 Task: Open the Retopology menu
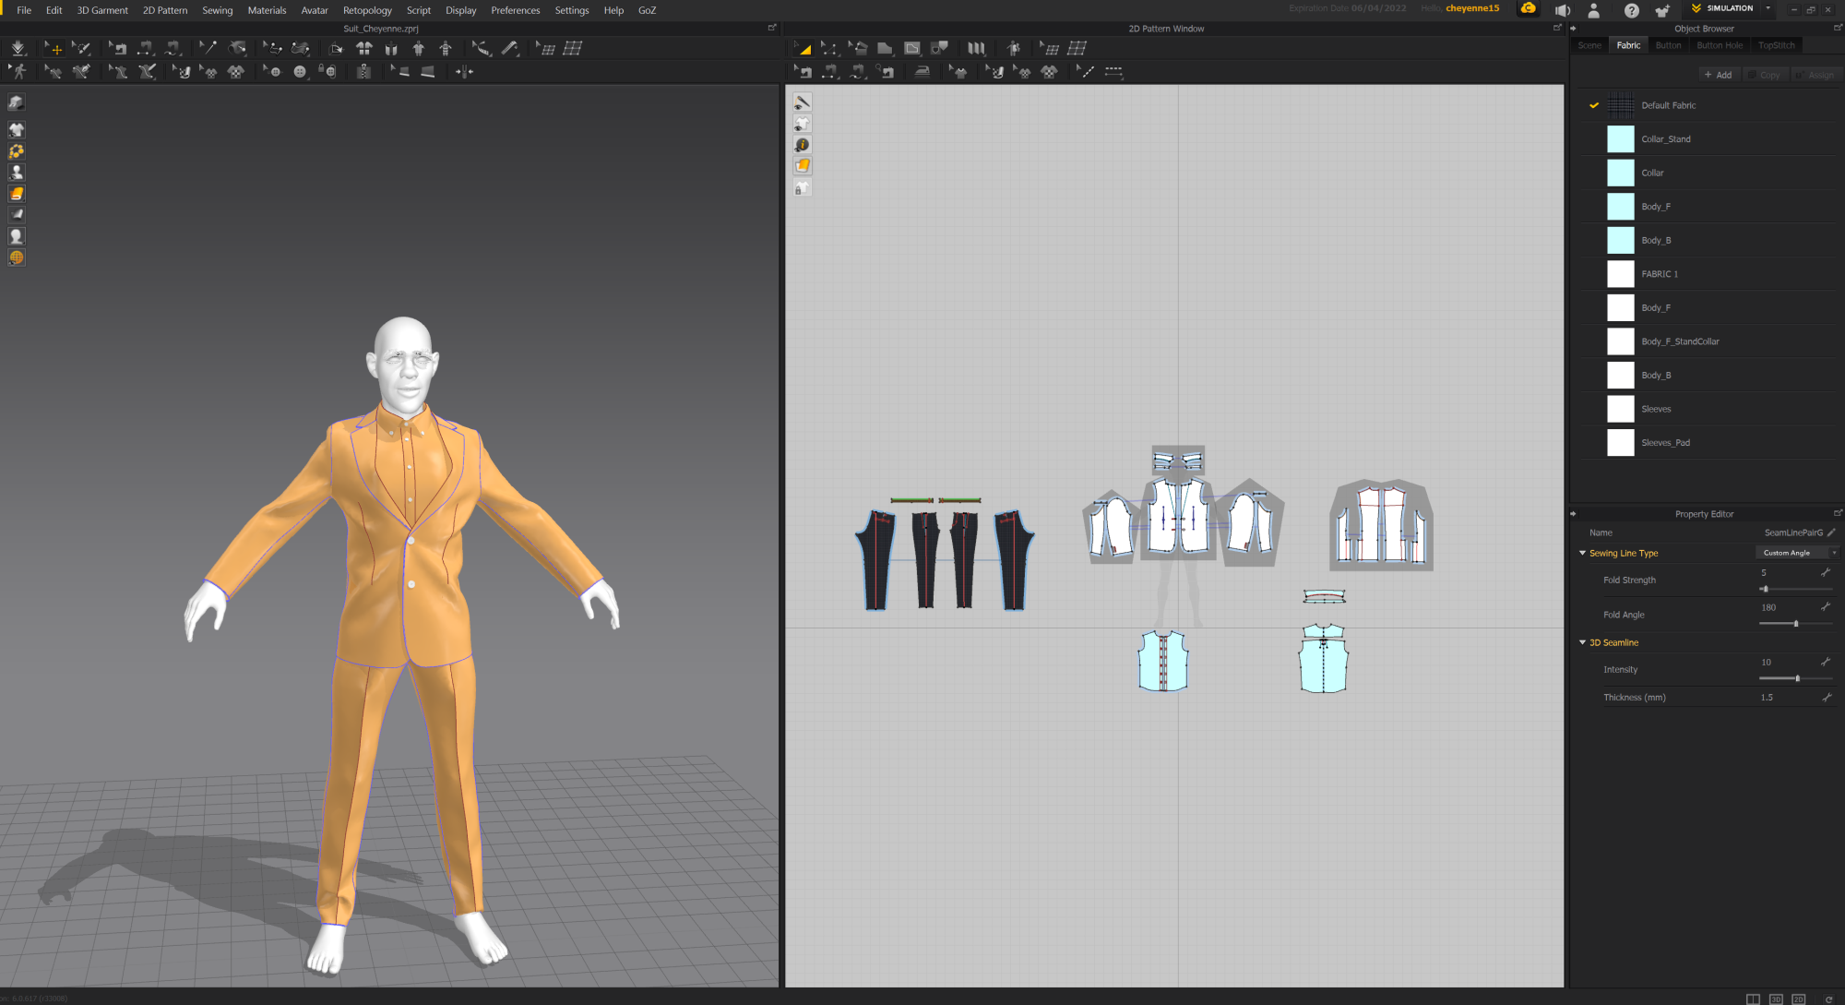[367, 10]
